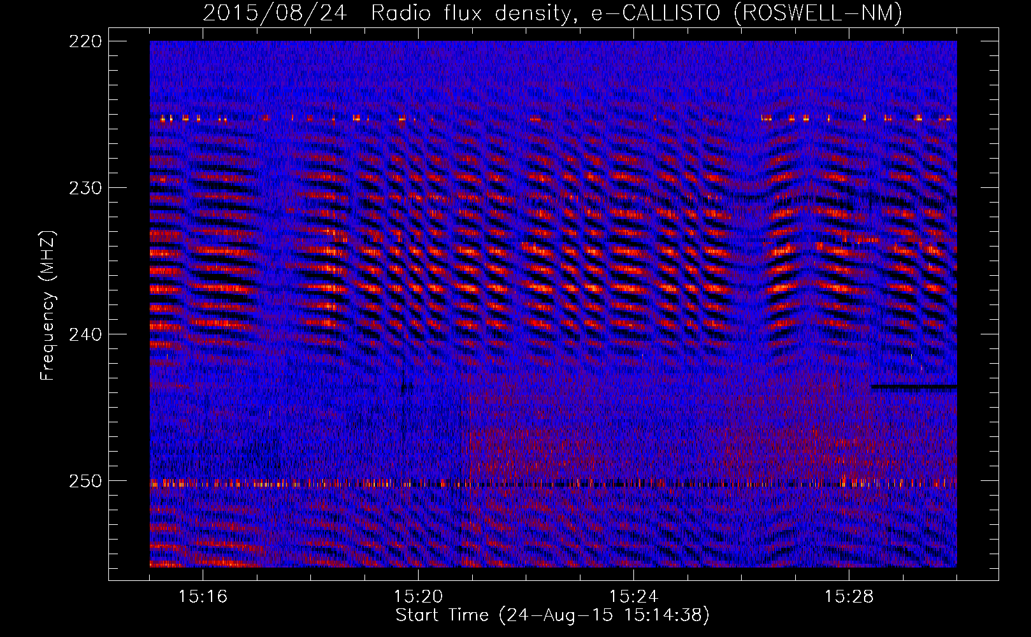Click the 15:16 time tick label
This screenshot has height=637, width=1031.
click(x=203, y=596)
